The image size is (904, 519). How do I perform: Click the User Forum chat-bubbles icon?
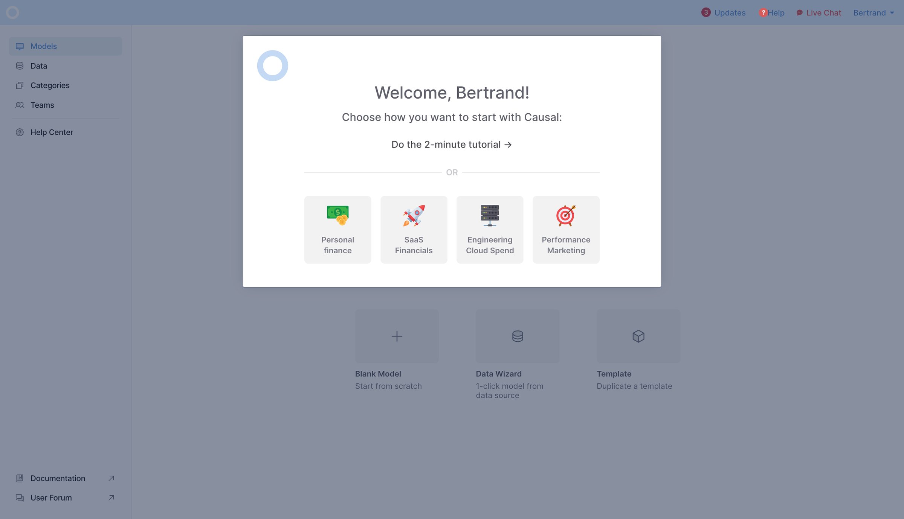pyautogui.click(x=20, y=498)
